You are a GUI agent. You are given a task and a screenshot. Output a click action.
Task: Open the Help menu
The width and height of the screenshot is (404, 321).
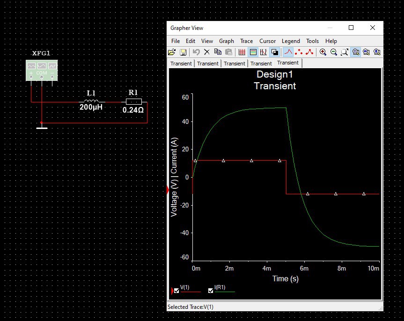(331, 41)
